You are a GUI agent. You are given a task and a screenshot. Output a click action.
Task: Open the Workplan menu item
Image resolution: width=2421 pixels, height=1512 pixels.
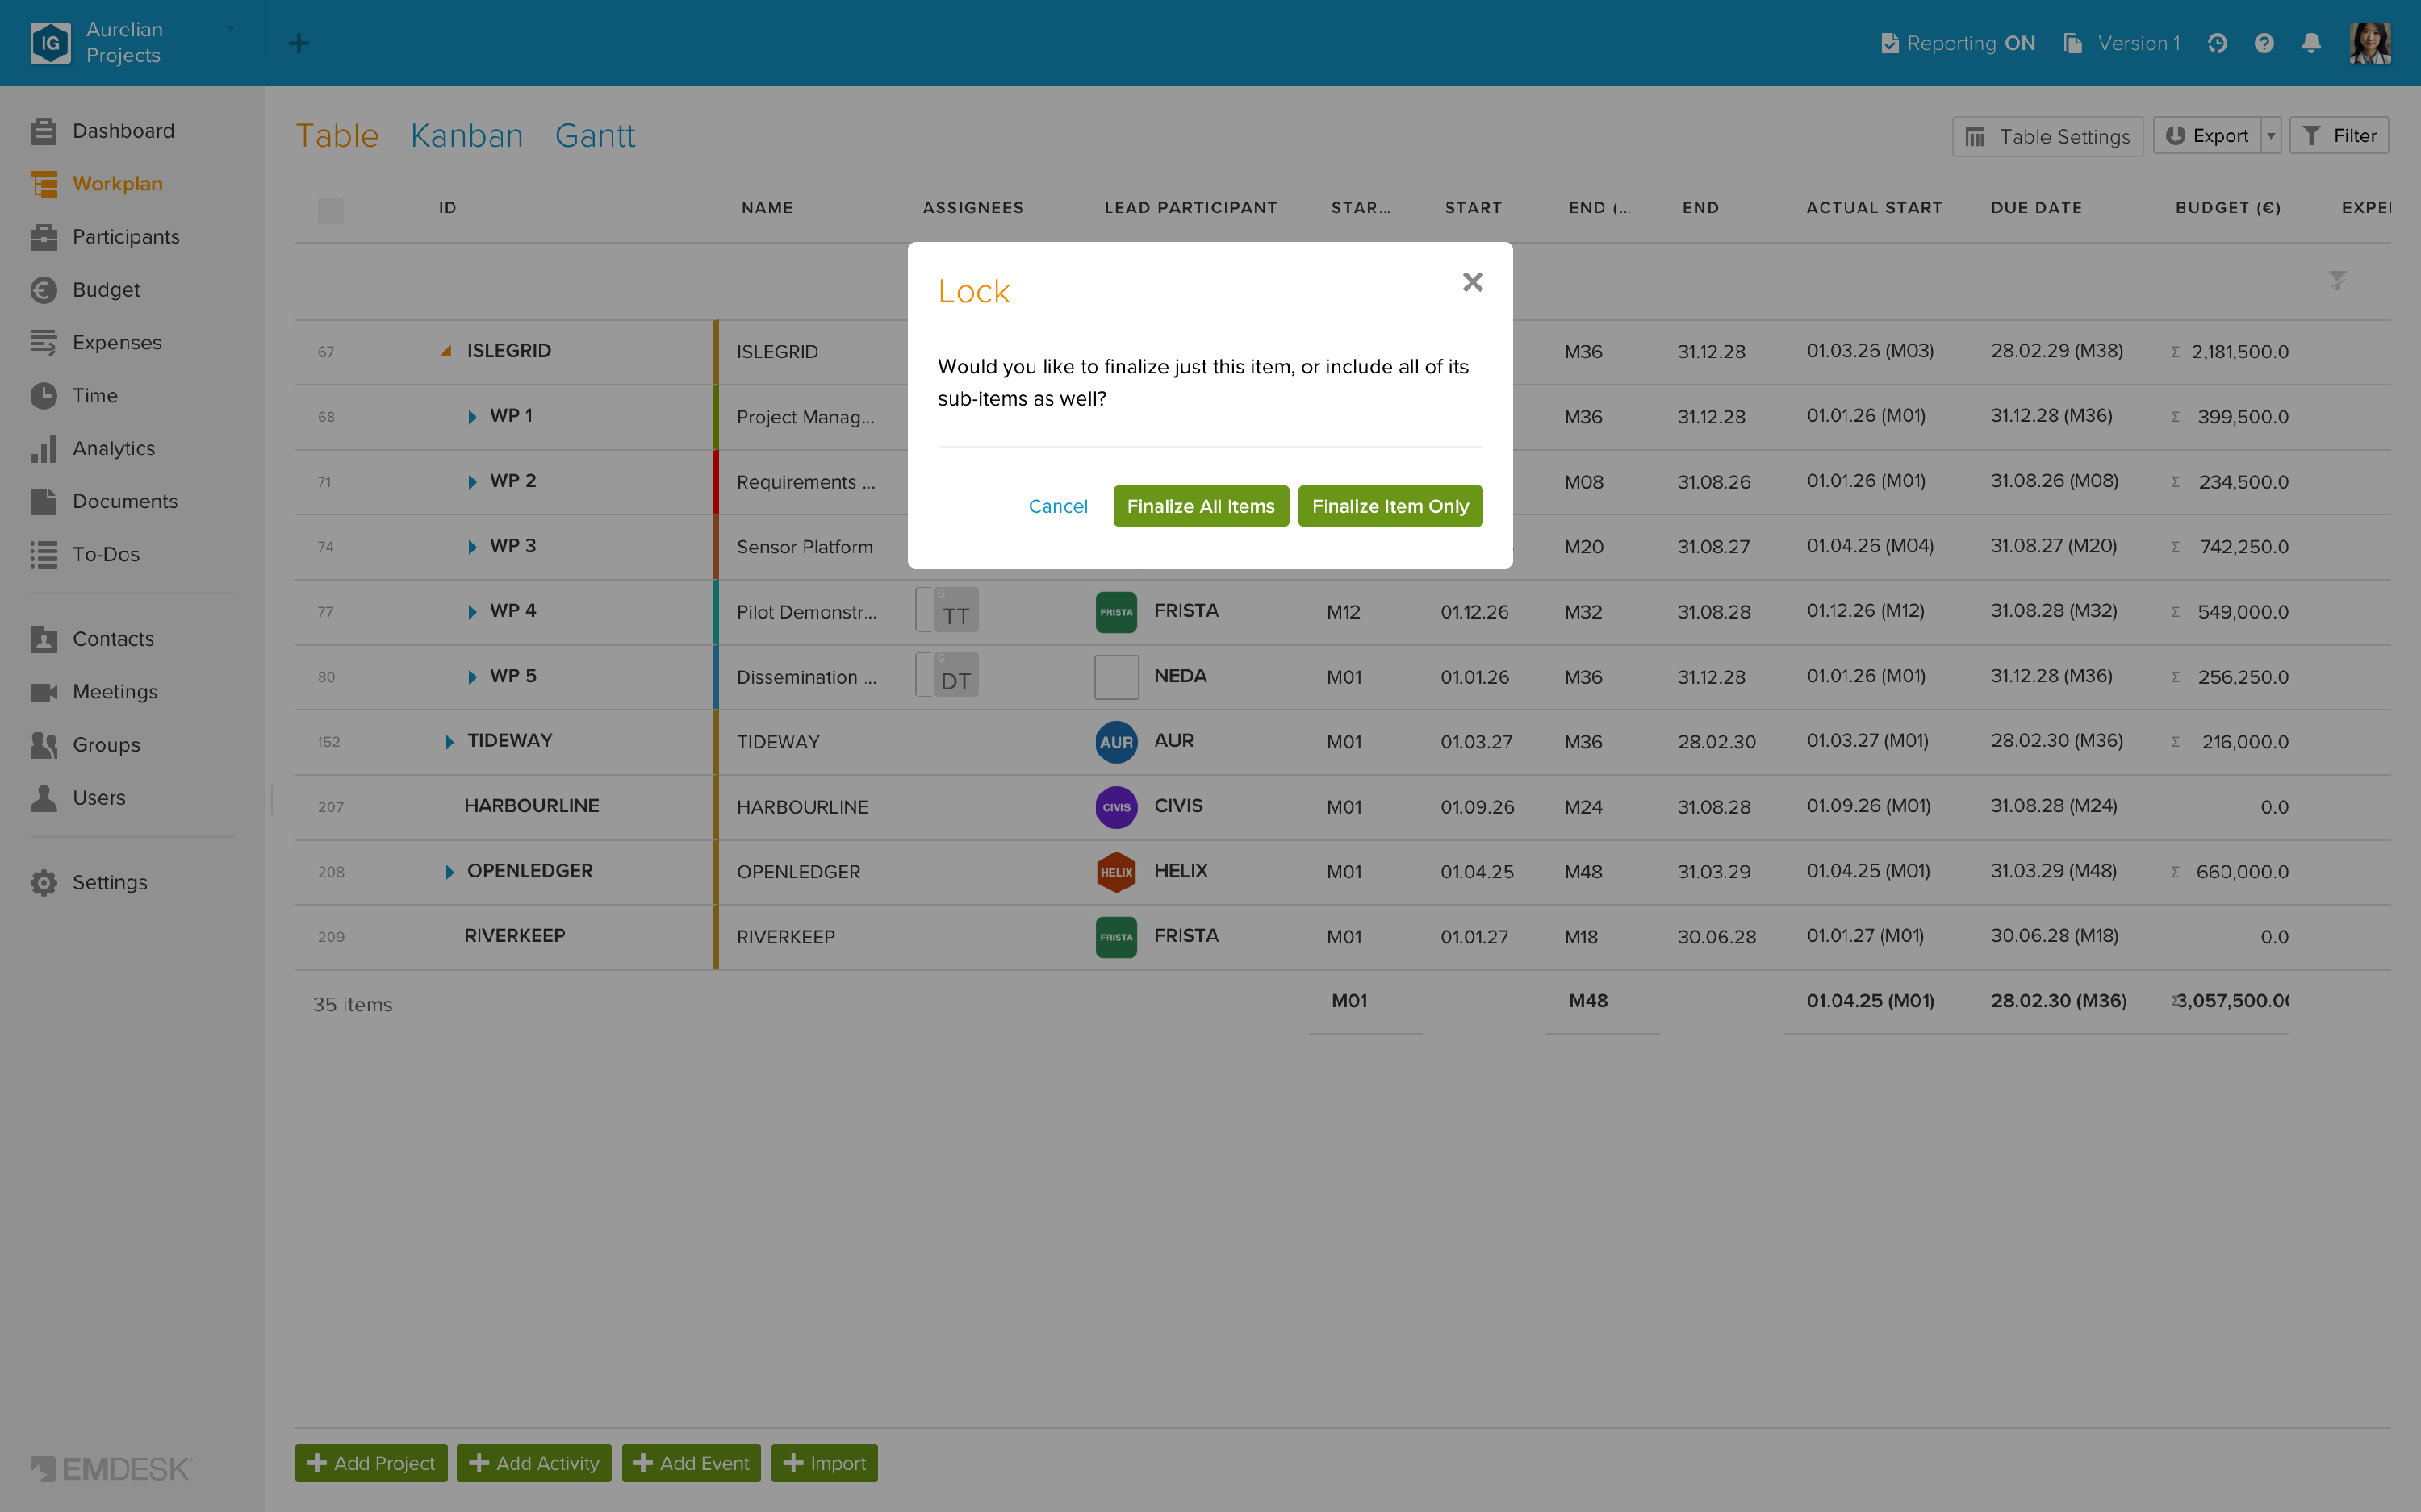coord(96,184)
